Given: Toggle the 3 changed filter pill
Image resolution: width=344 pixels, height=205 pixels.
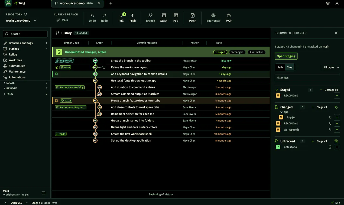Looking at the screenshot, I should [237, 52].
